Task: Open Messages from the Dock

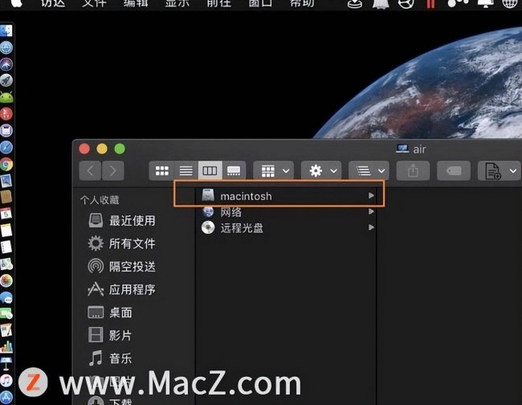Action: pyautogui.click(x=6, y=297)
